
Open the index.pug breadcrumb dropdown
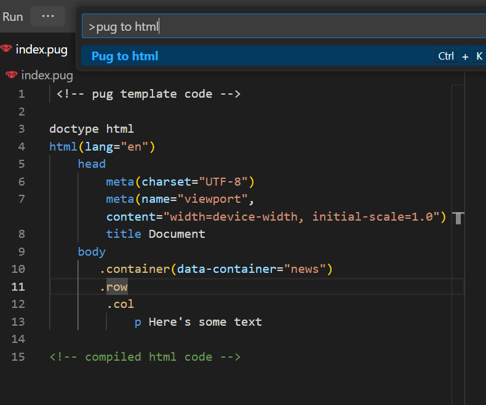pyautogui.click(x=47, y=76)
